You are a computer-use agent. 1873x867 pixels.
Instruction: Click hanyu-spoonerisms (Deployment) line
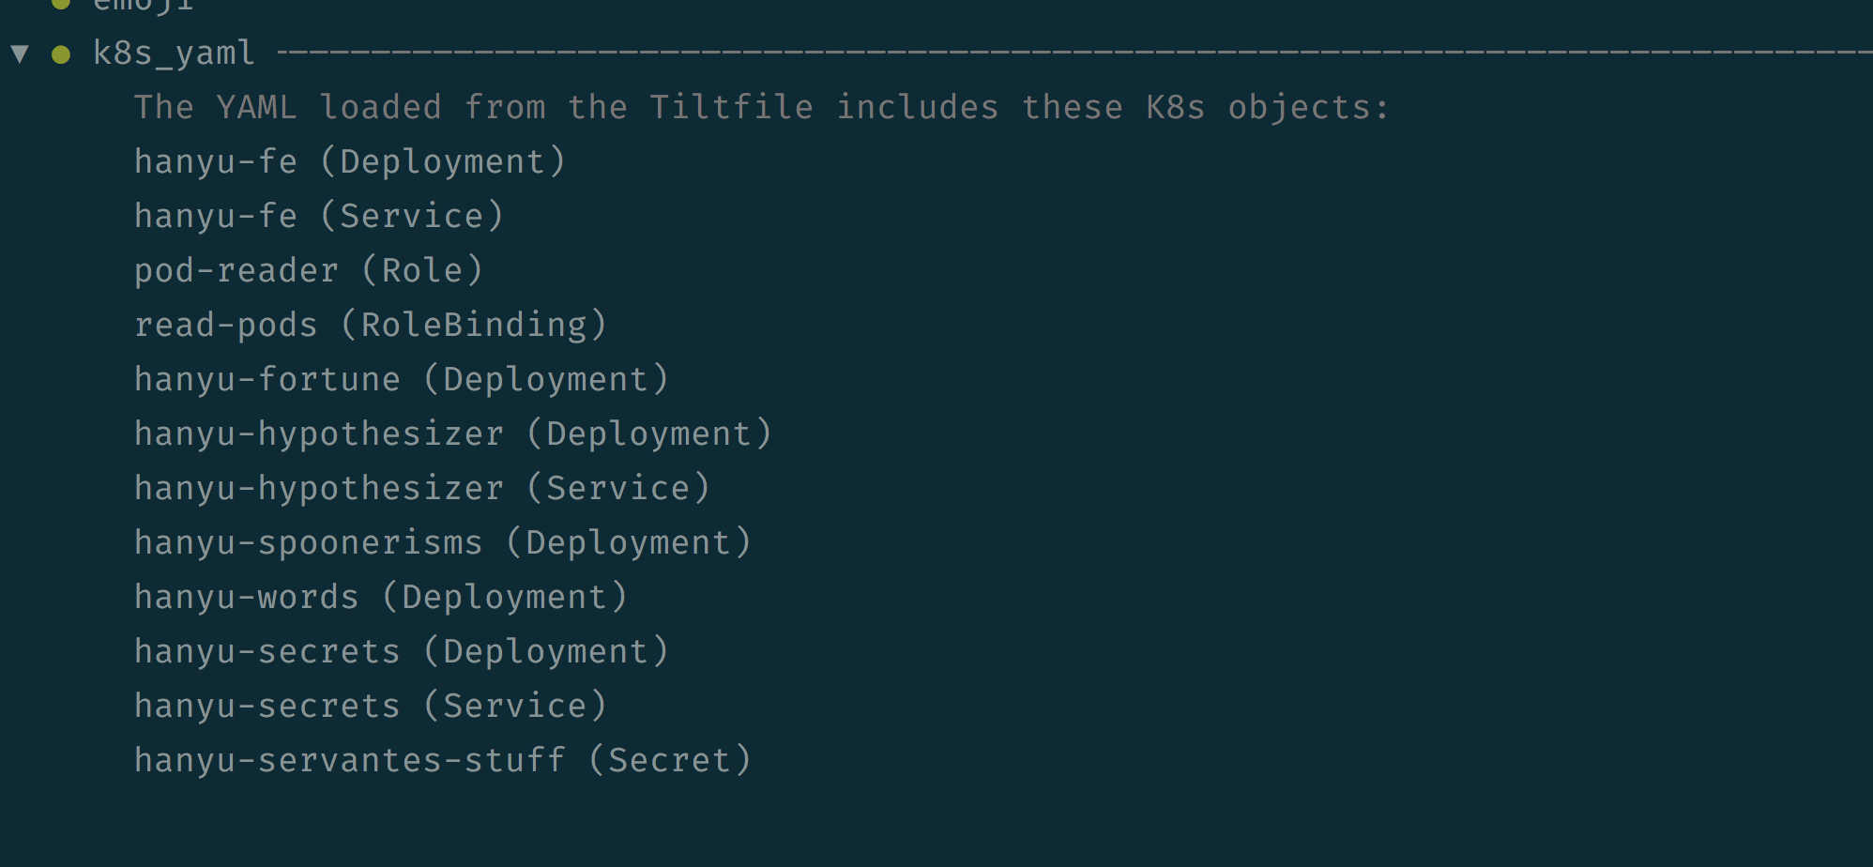click(x=443, y=543)
